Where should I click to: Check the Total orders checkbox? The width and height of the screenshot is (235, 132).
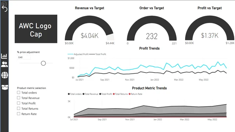coord(19,92)
